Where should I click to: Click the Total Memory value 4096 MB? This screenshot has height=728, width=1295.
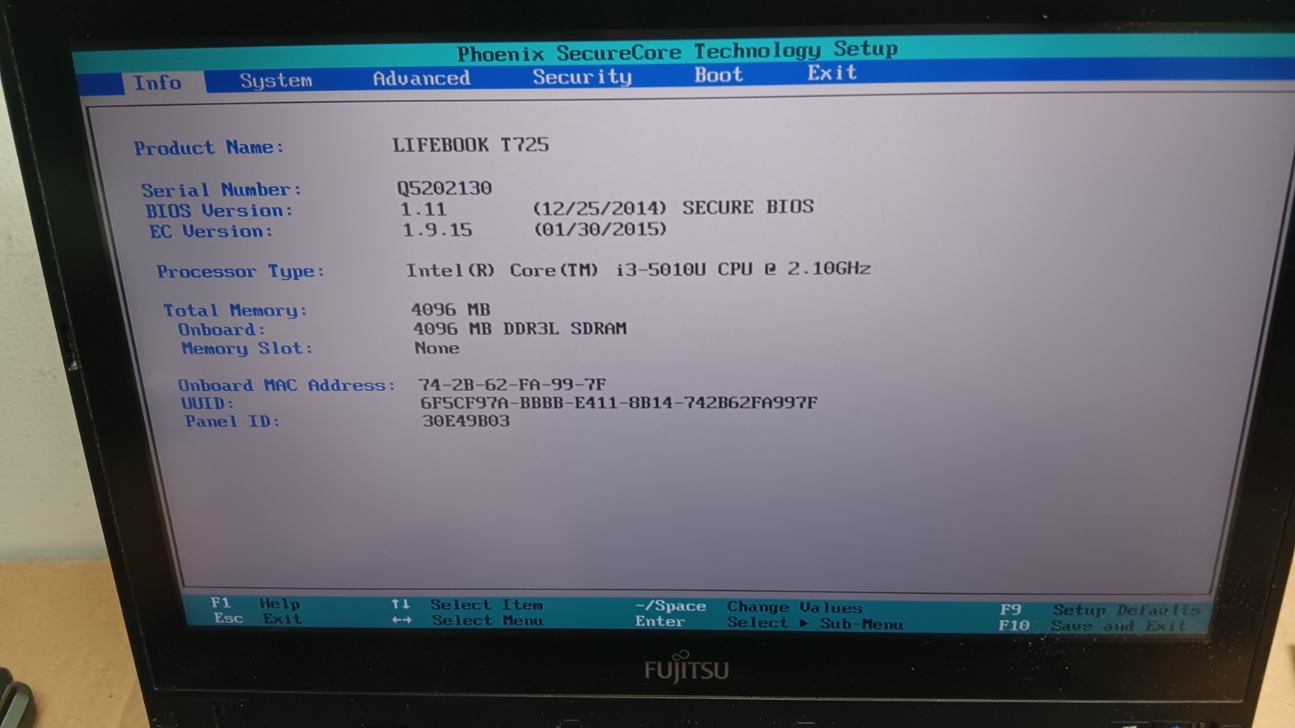point(450,310)
